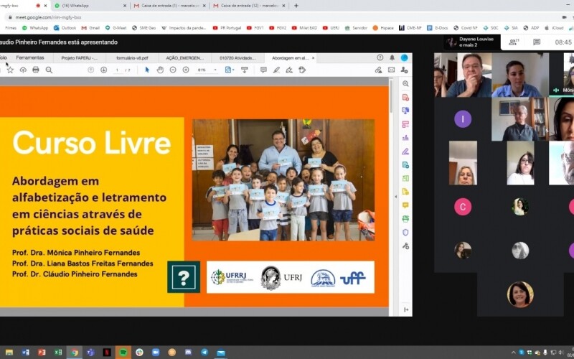This screenshot has height=359, width=574.
Task: Click the star bookmark icon in the PDF toolbar
Action: click(x=10, y=70)
